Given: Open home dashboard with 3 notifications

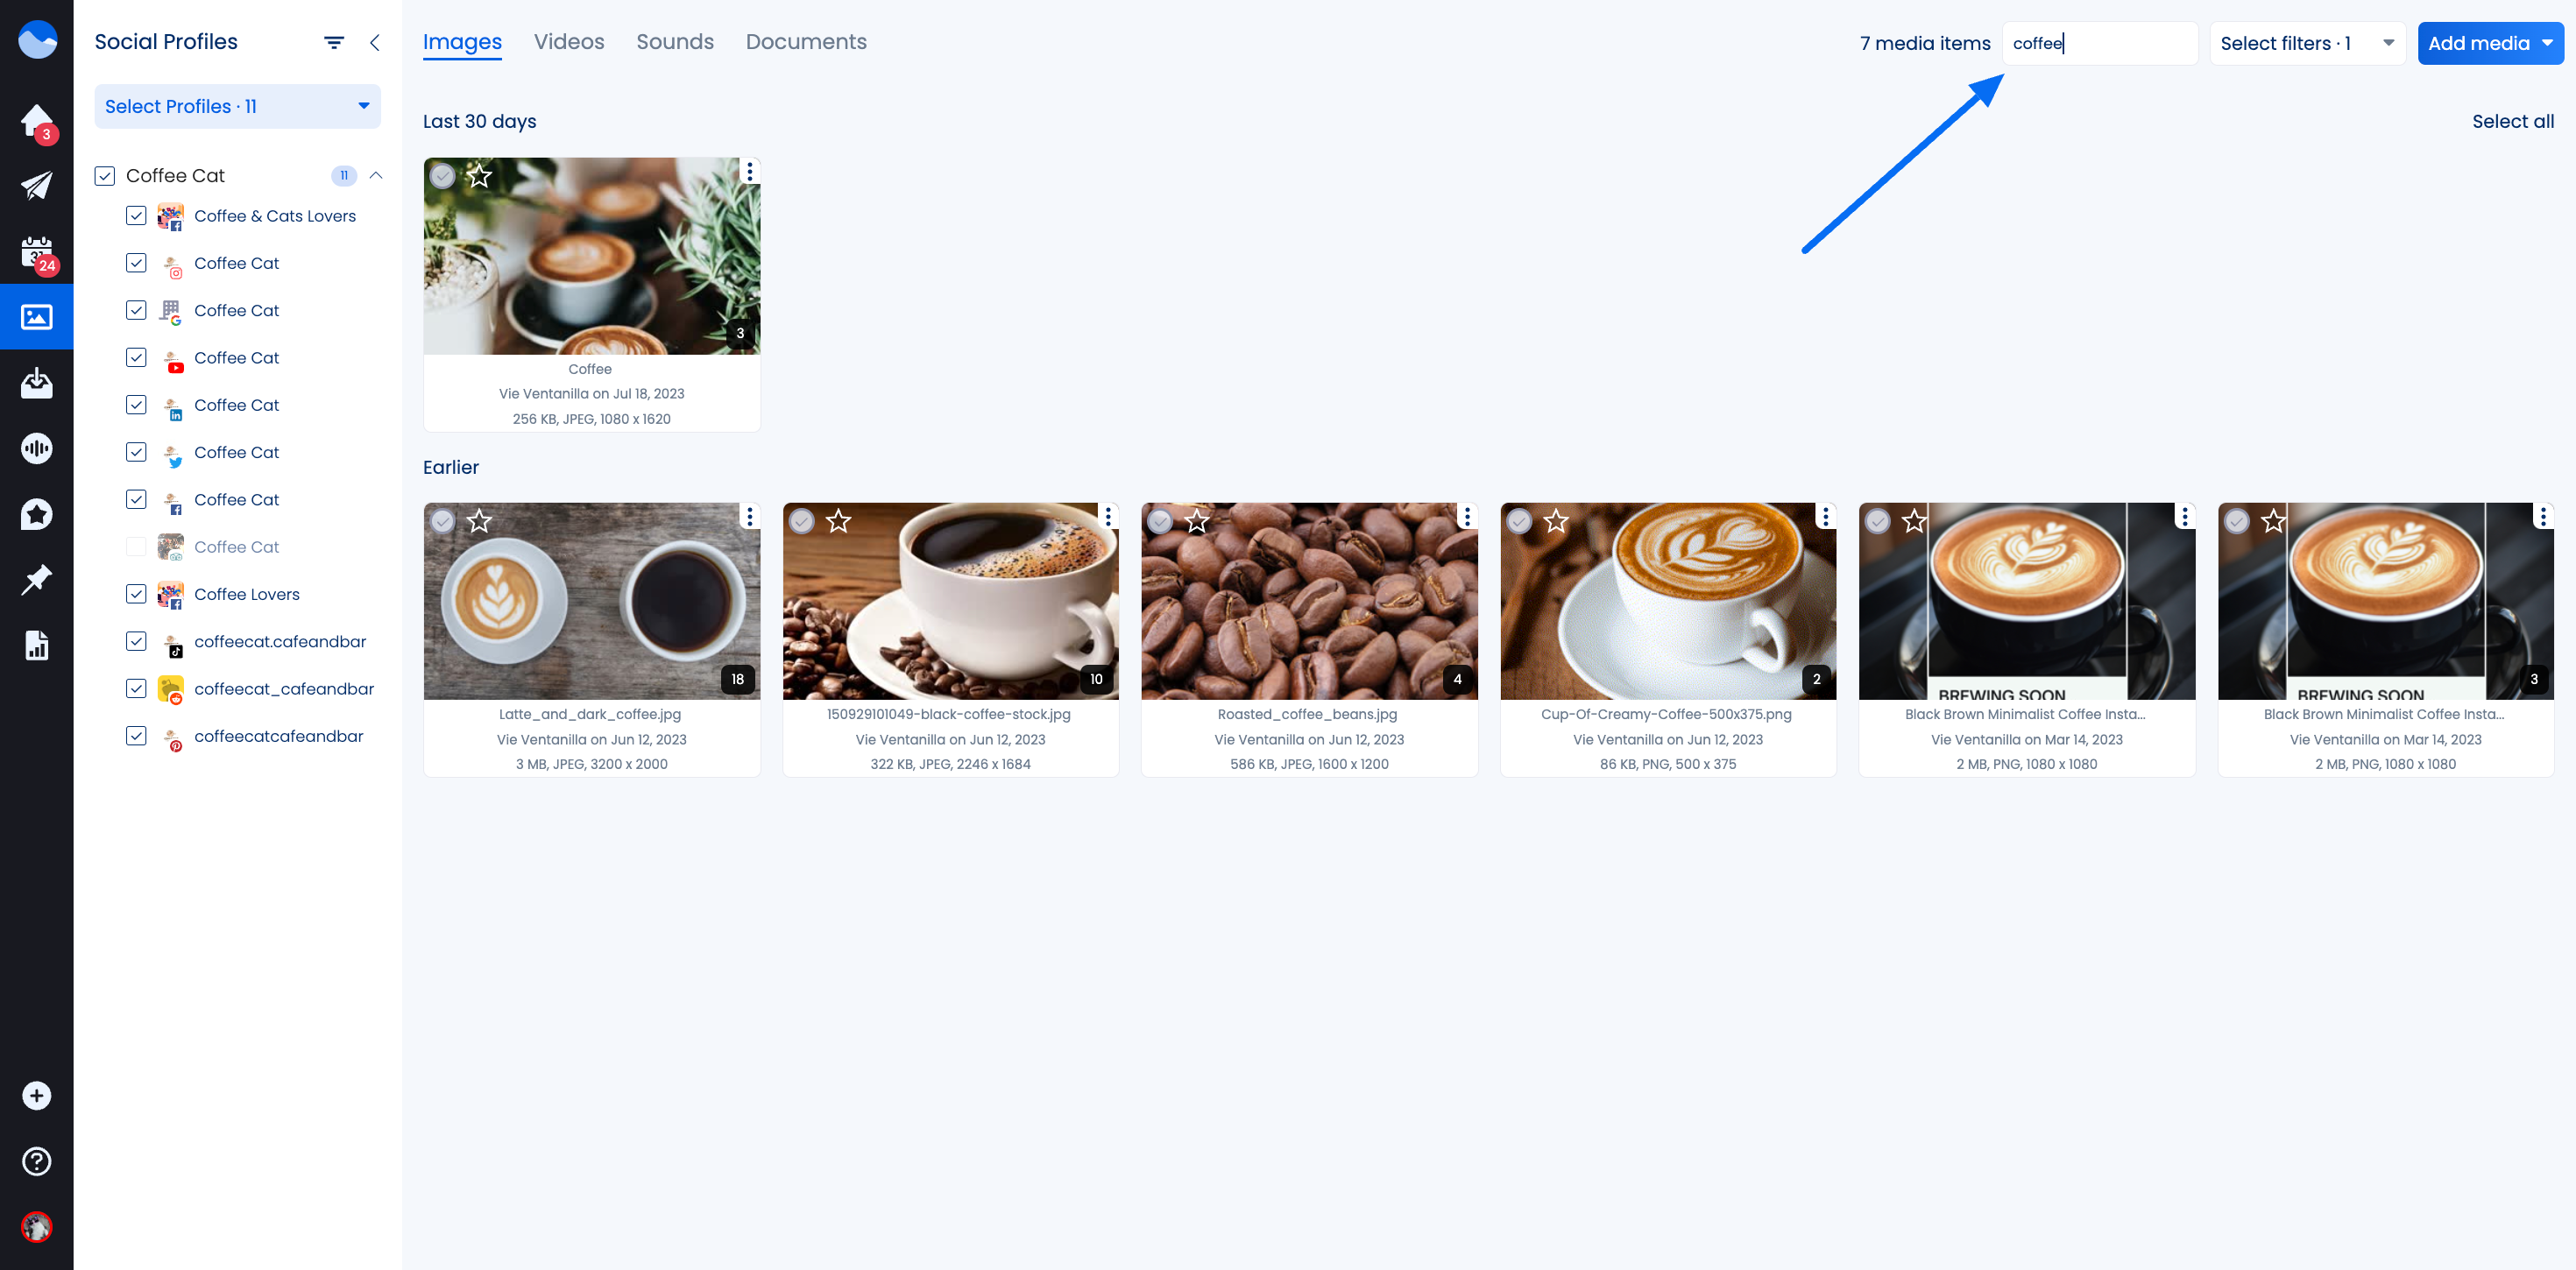Looking at the screenshot, I should pos(37,121).
